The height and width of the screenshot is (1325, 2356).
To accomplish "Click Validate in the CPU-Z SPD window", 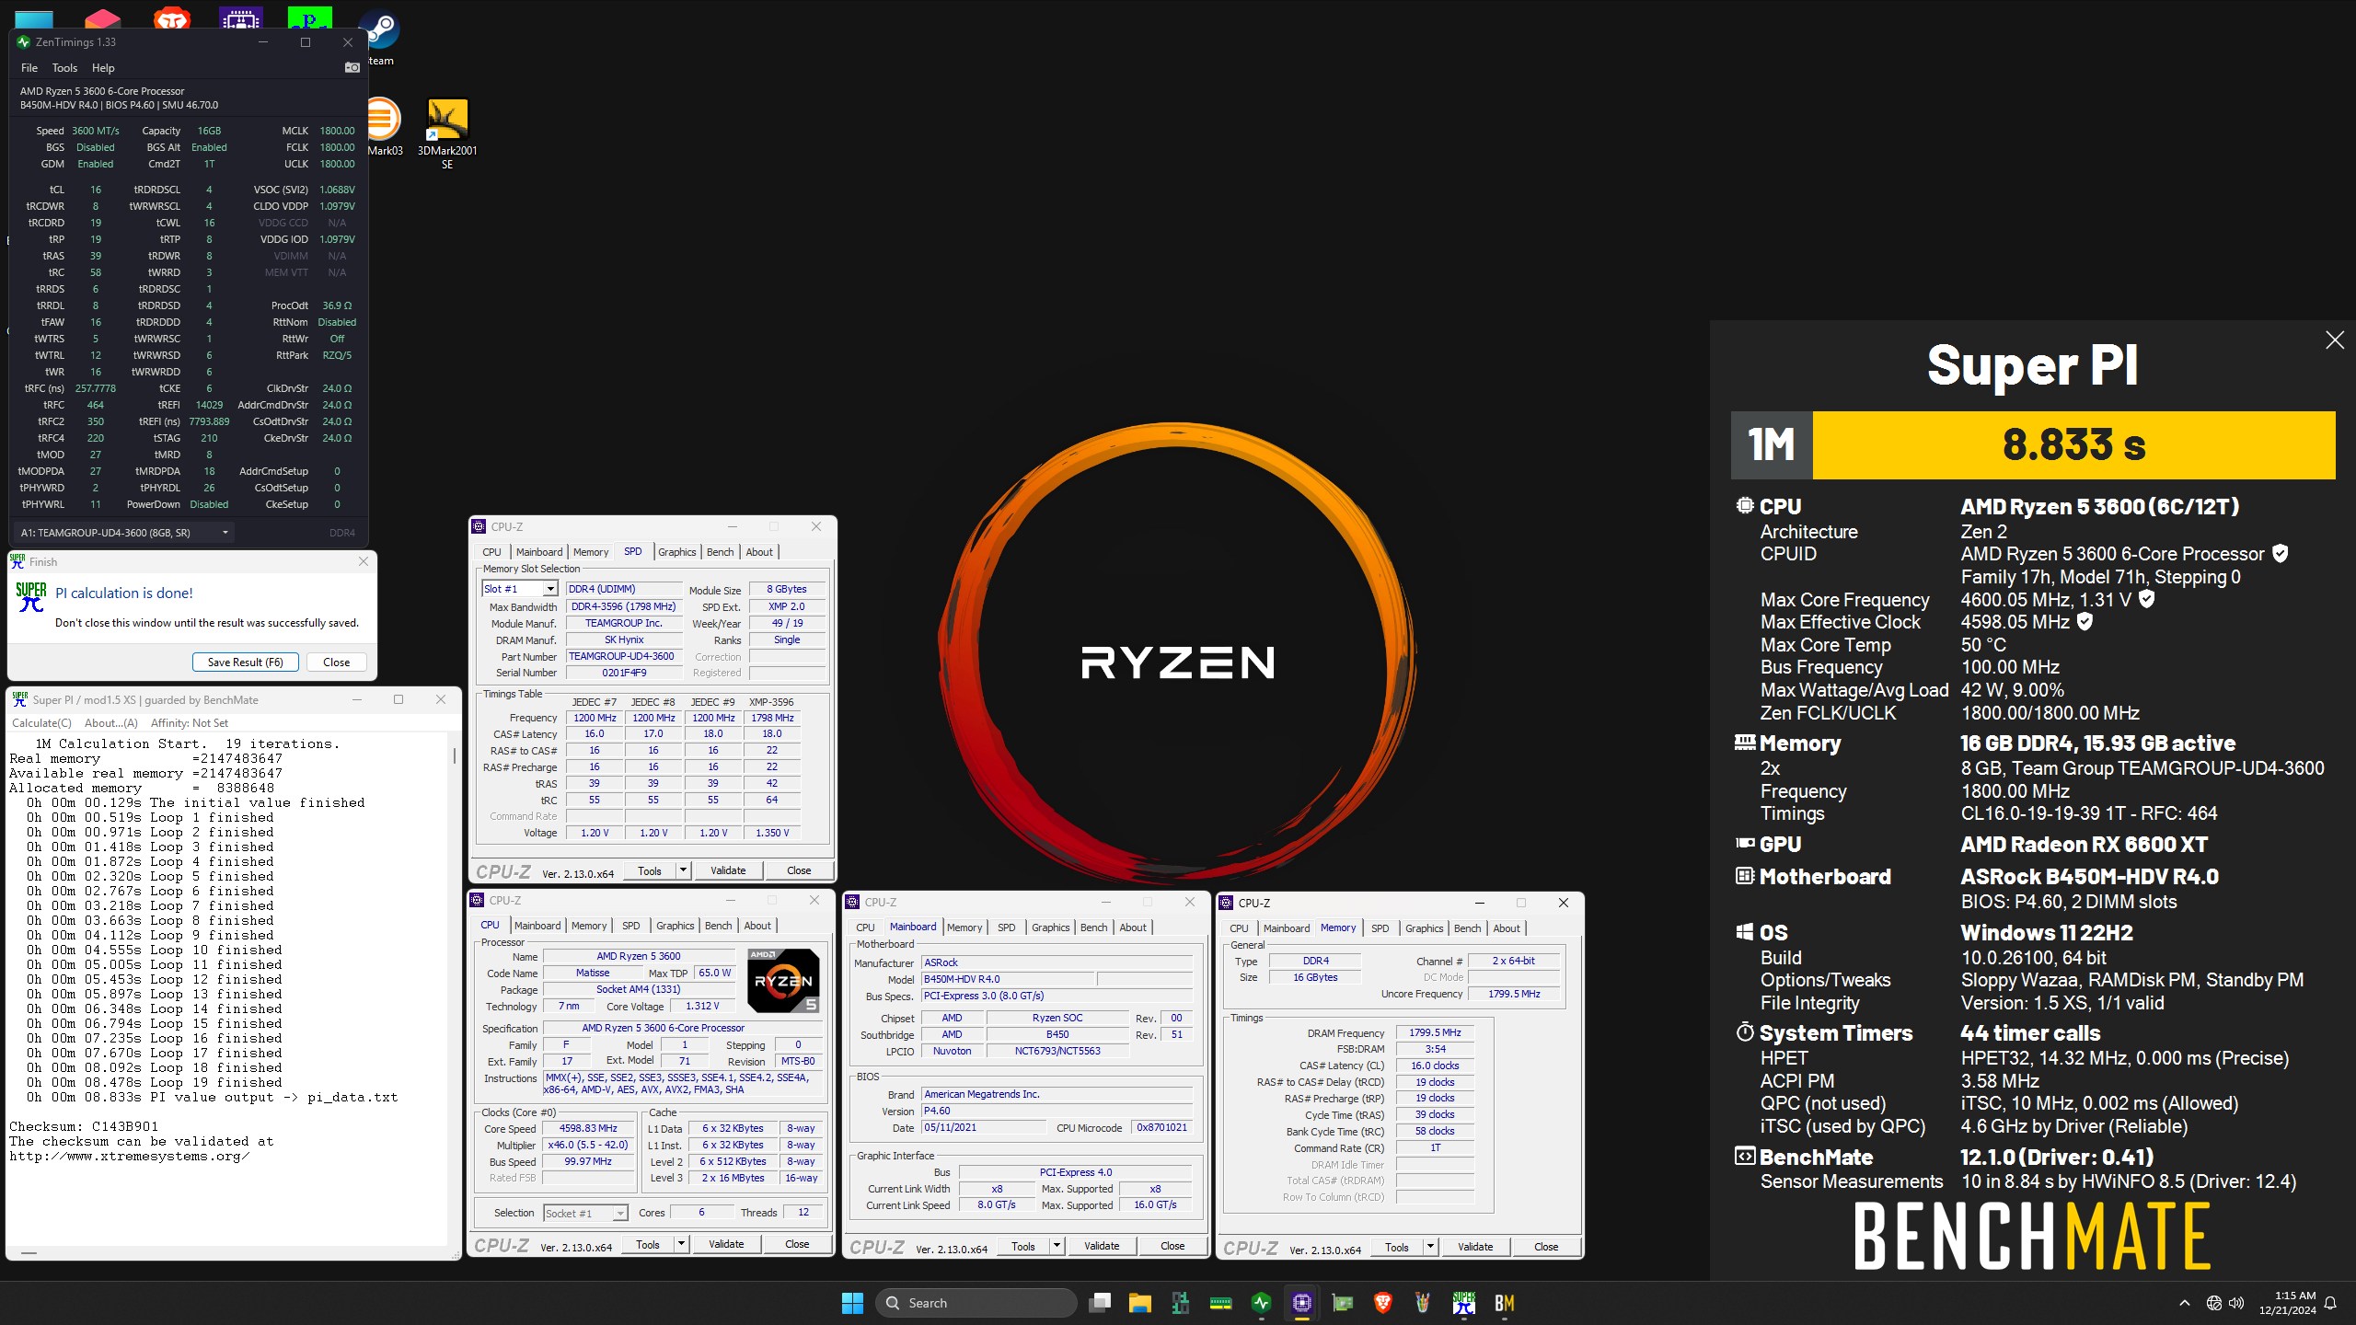I will [728, 870].
